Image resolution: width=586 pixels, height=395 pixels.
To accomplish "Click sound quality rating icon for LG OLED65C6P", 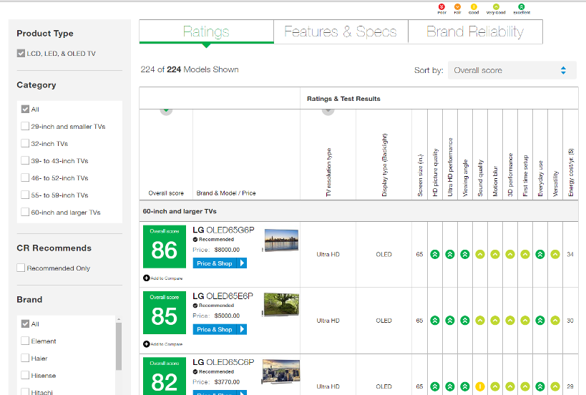I will [480, 386].
